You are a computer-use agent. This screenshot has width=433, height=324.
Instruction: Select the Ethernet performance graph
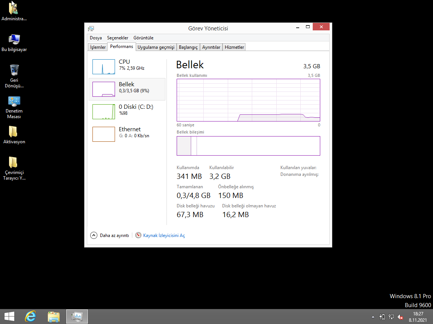[104, 134]
